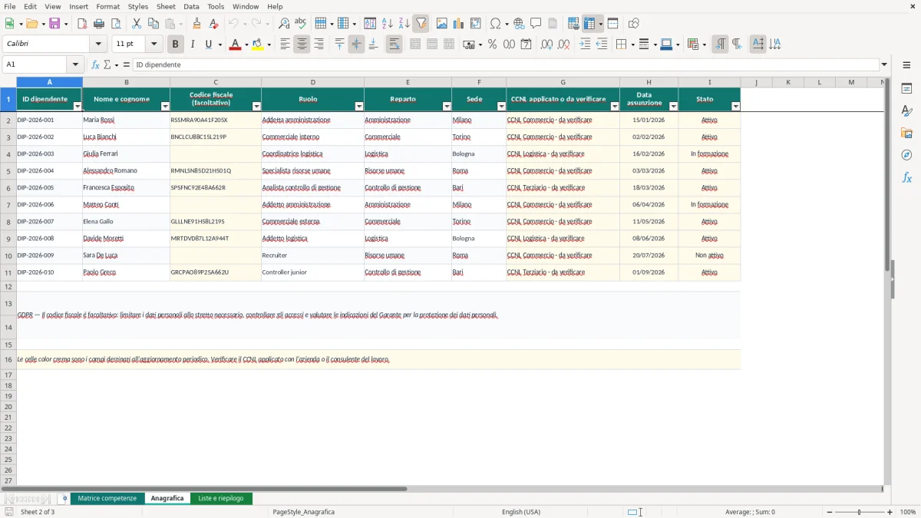Screen dimensions: 921x518
Task: Increase indent toolbar icon
Action: click(x=585, y=45)
